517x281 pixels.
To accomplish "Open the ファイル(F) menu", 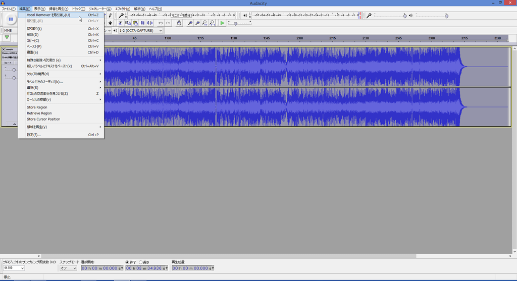I will coord(9,9).
